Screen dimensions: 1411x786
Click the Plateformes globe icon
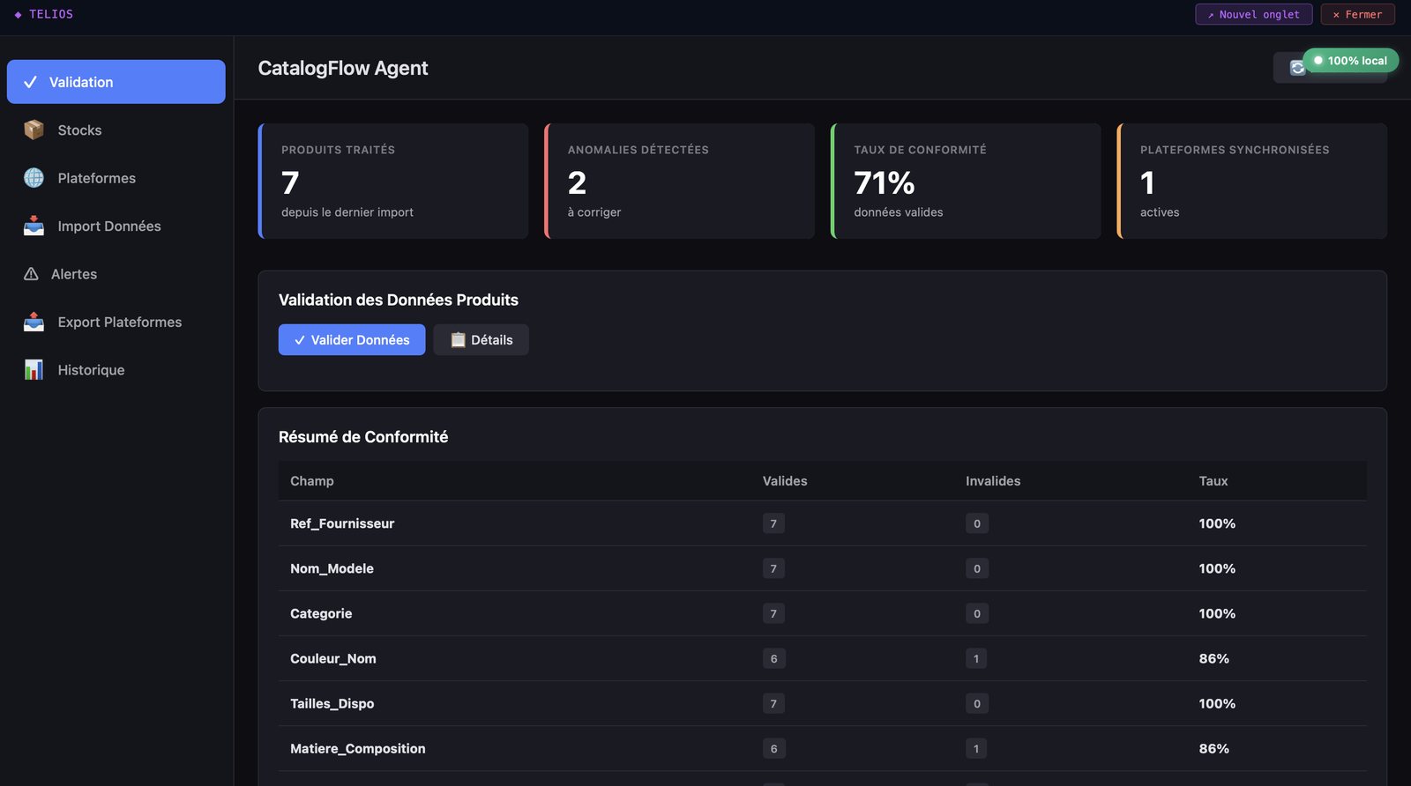point(34,178)
